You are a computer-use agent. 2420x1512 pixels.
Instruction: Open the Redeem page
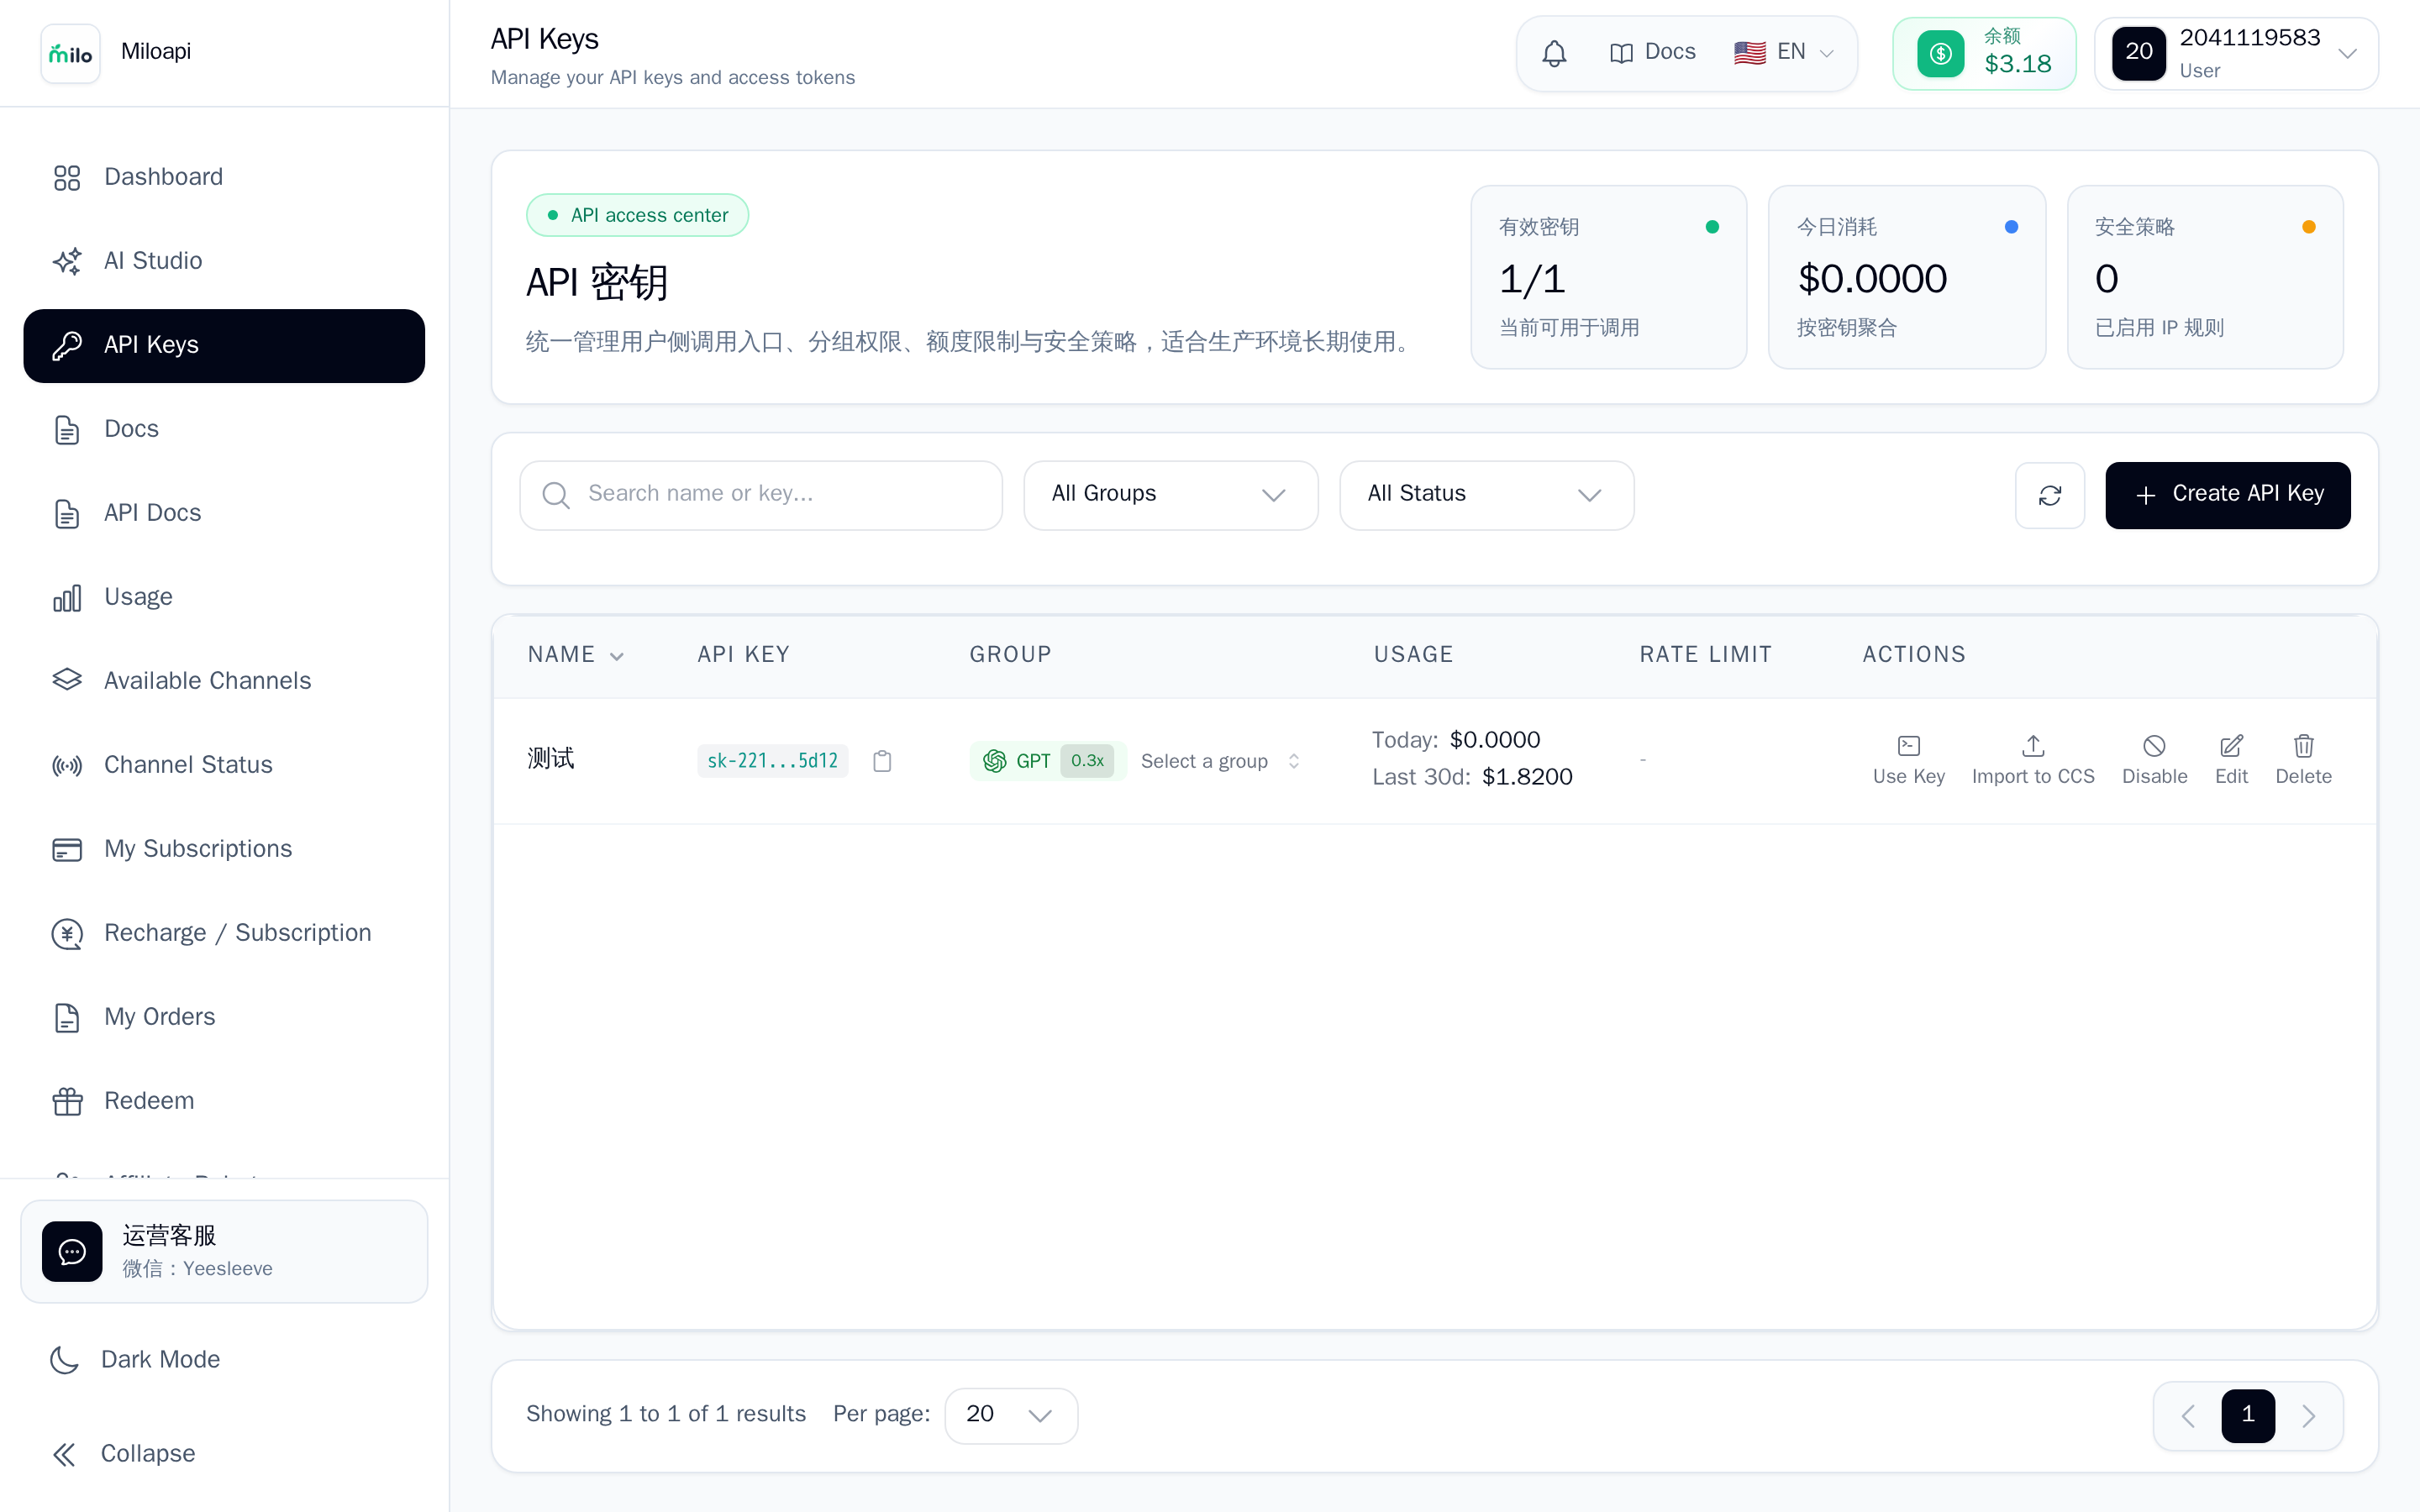tap(224, 1101)
